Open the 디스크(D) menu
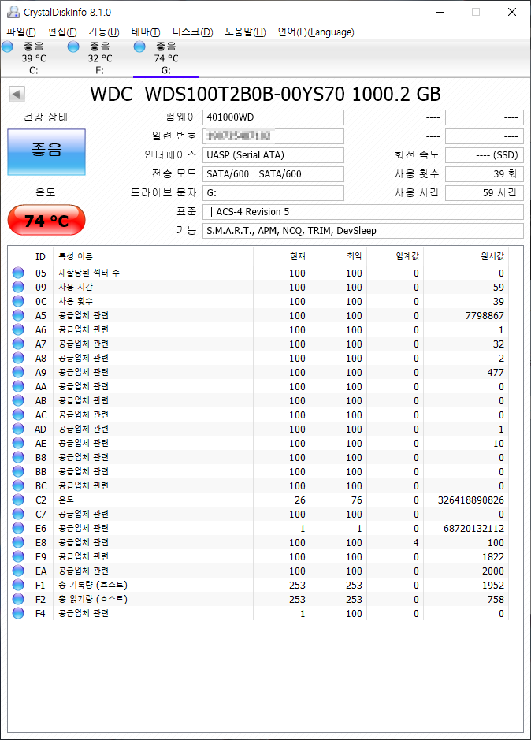 pyautogui.click(x=192, y=32)
